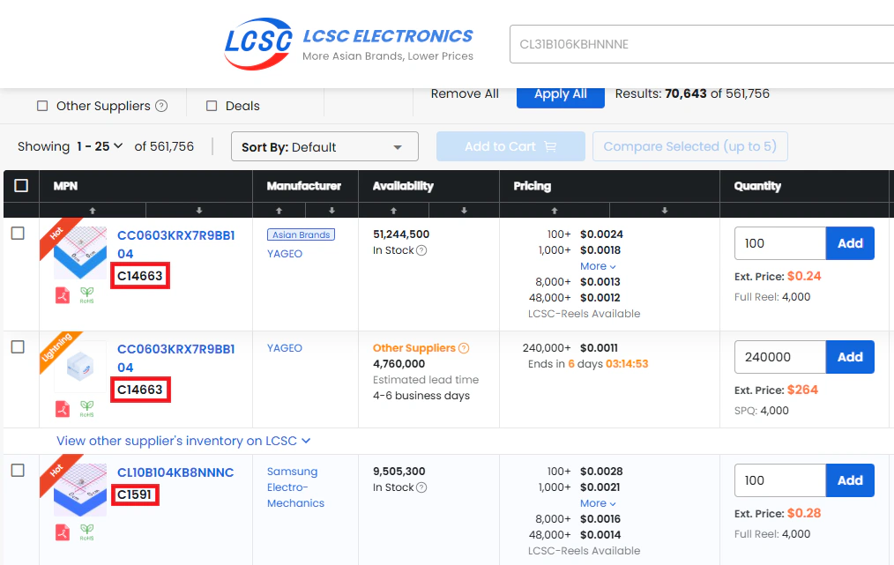Expand More pricing for Samsung CL10B104KB8NNNC

(598, 503)
